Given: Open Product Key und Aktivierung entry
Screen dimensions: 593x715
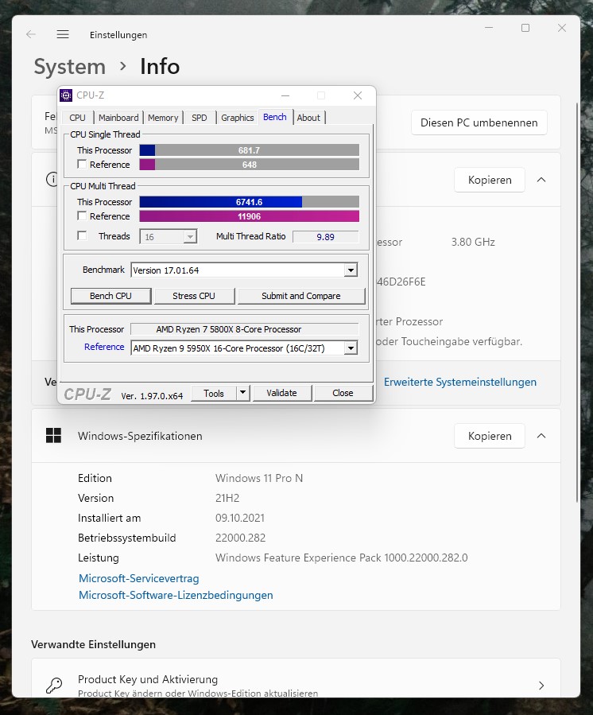Looking at the screenshot, I should pyautogui.click(x=296, y=678).
